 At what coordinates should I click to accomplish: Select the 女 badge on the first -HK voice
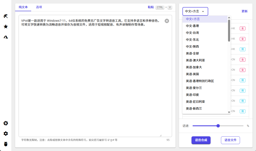click(x=242, y=28)
